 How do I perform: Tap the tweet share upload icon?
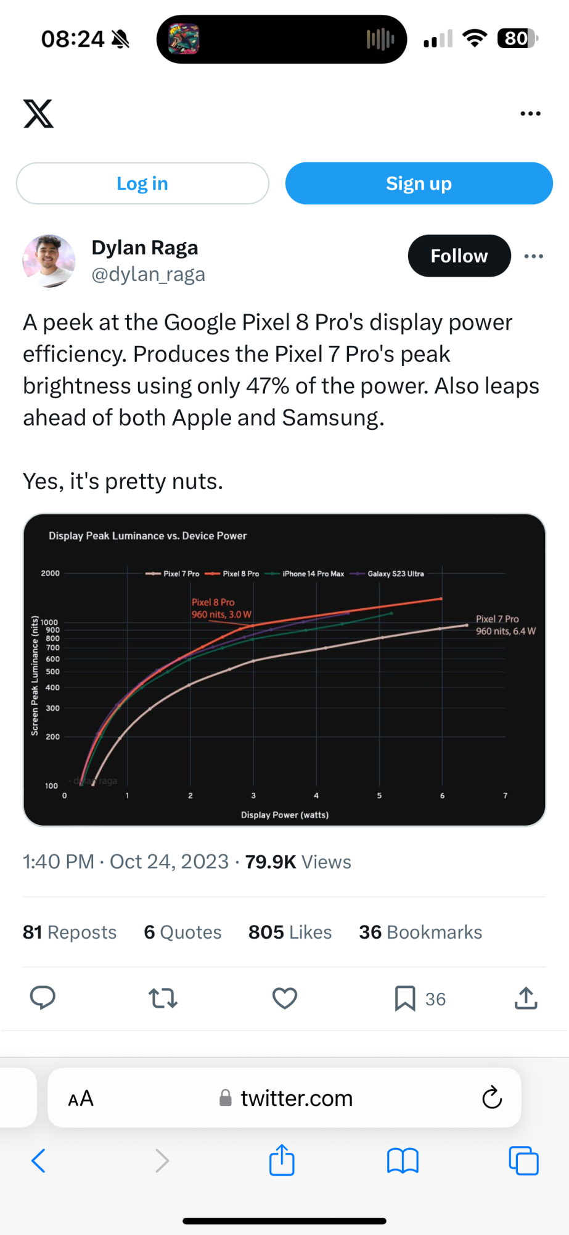coord(526,998)
